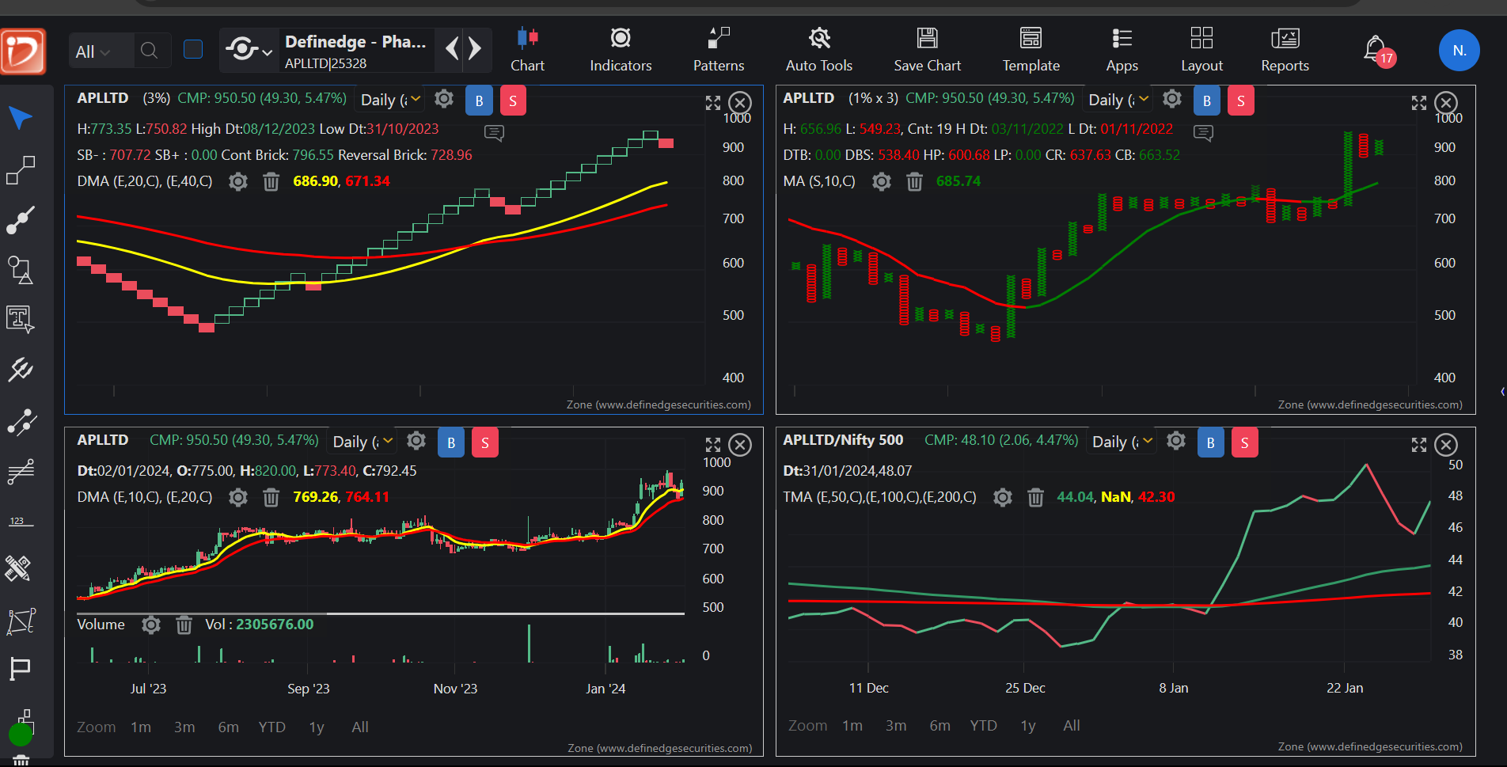Set candlestick chart zoom to 1m
Viewport: 1507px width, 767px height.
click(x=141, y=727)
